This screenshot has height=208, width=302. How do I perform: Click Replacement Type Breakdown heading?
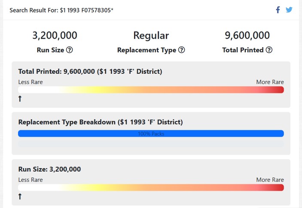101,122
